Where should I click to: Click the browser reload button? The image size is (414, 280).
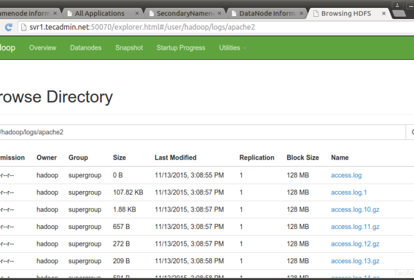pyautogui.click(x=9, y=27)
